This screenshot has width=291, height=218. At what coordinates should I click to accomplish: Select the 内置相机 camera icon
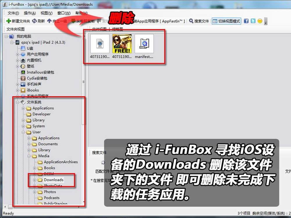[x=23, y=60]
